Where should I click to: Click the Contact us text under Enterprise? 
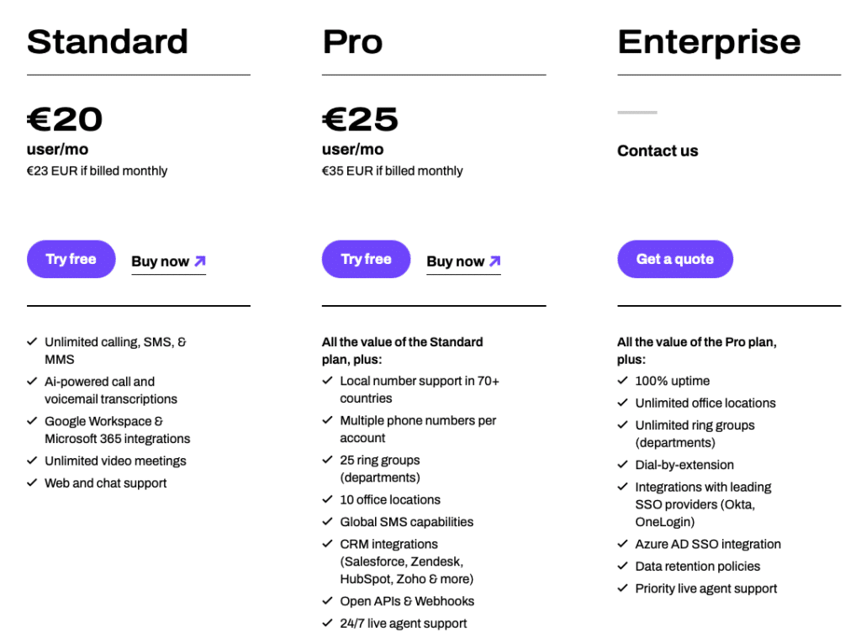pyautogui.click(x=658, y=151)
